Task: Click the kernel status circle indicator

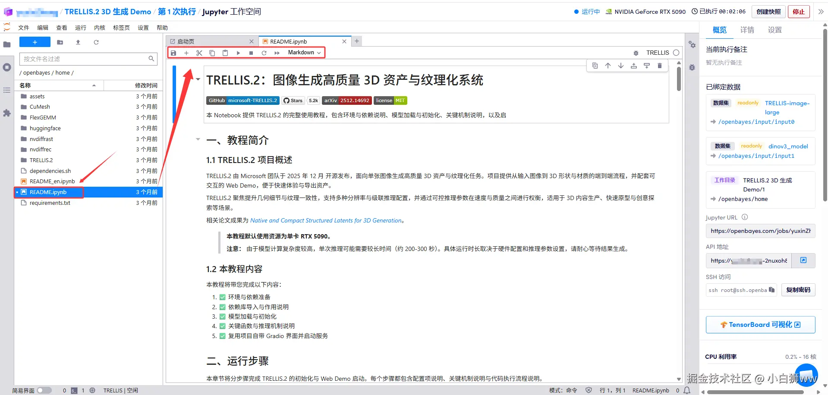Action: click(x=676, y=53)
